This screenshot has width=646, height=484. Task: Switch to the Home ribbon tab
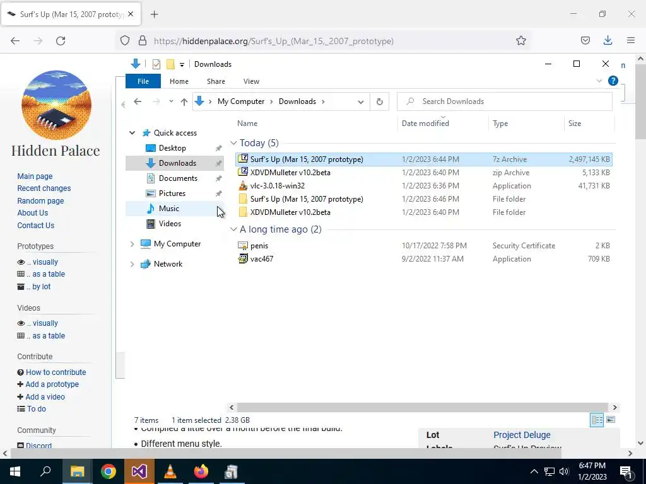point(179,81)
